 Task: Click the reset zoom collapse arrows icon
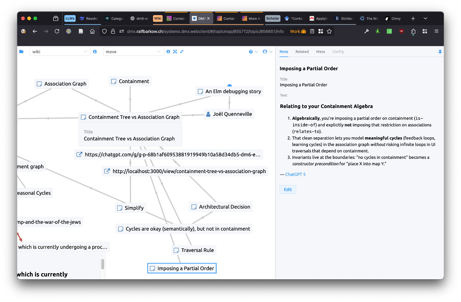pos(182,52)
